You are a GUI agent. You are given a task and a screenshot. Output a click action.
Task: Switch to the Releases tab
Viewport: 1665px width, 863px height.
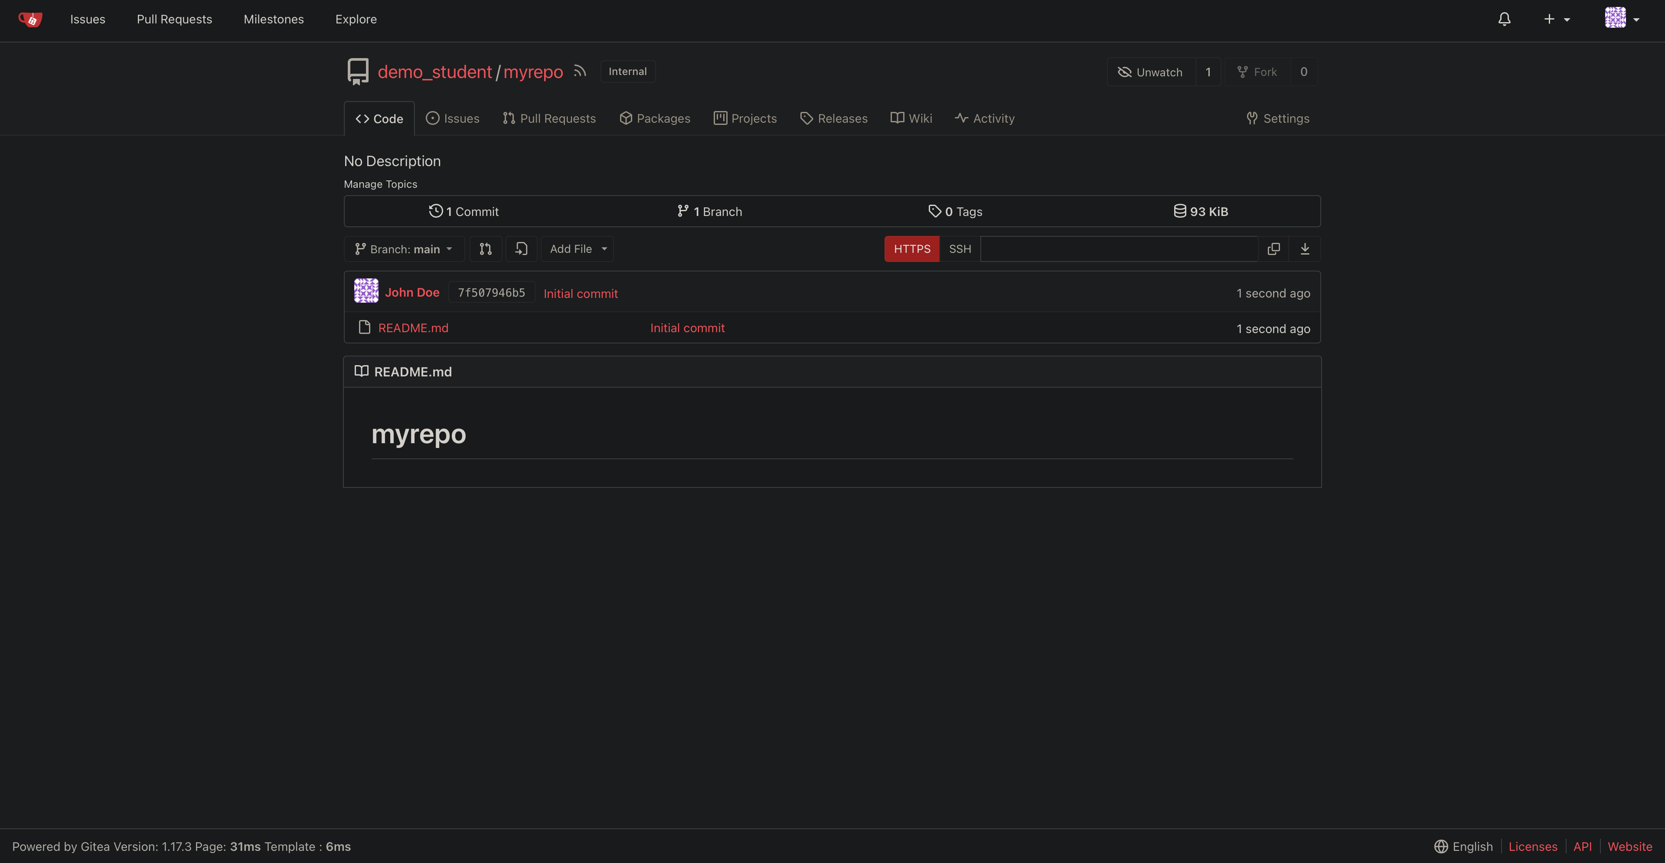coord(834,118)
